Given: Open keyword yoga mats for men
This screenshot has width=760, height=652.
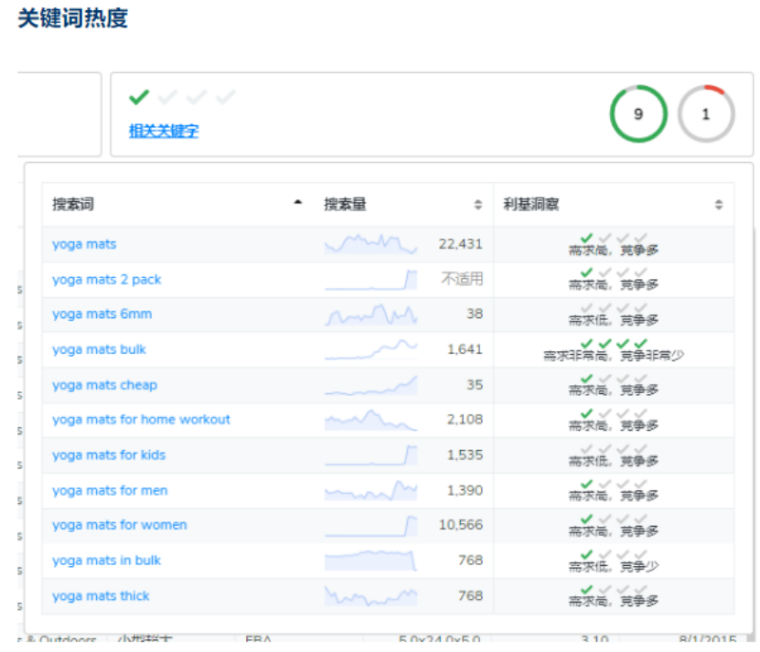Looking at the screenshot, I should click(x=110, y=490).
